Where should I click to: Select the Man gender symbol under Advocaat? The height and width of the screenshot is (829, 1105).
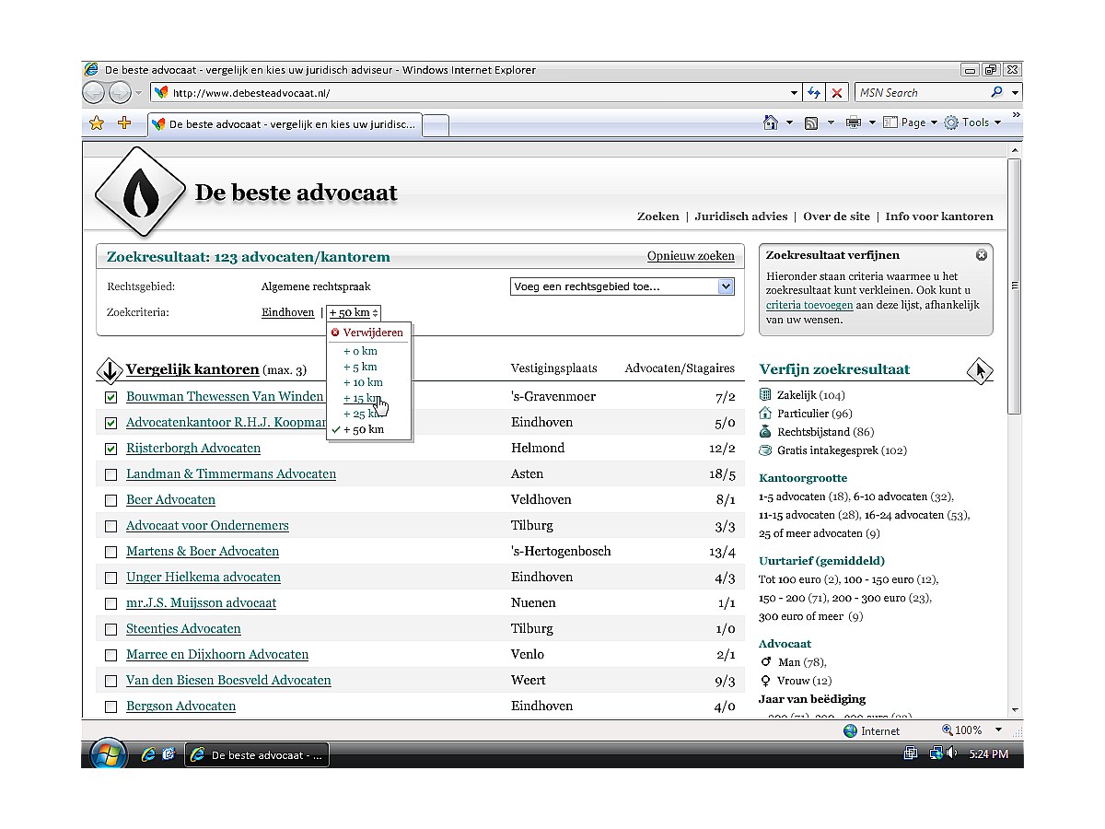pos(766,661)
